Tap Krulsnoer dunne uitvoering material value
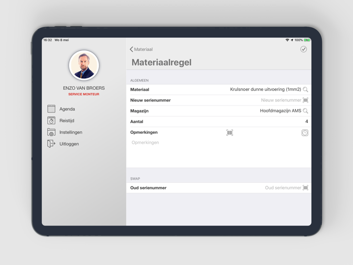353x265 pixels. [265, 89]
